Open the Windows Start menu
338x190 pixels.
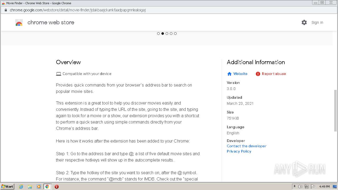7,187
